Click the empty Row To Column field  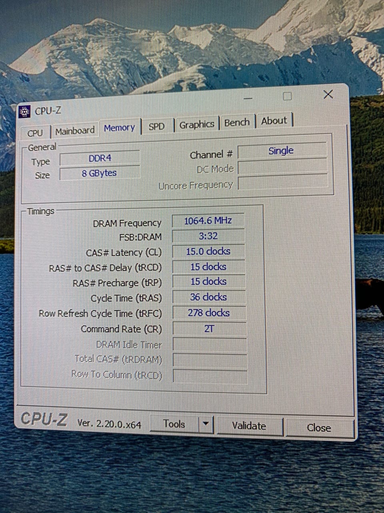coord(210,376)
